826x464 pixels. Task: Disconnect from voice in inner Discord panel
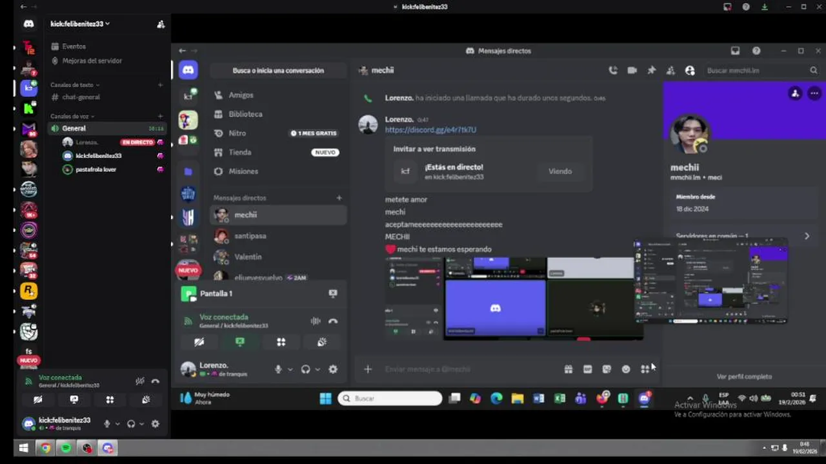[333, 321]
